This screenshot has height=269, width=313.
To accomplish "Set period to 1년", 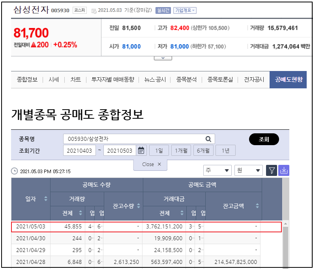I will pos(225,150).
